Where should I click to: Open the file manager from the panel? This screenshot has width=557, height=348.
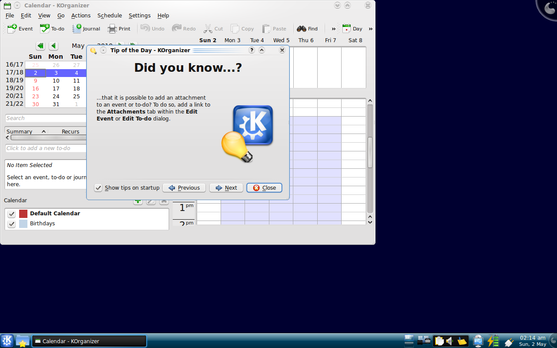(23, 341)
